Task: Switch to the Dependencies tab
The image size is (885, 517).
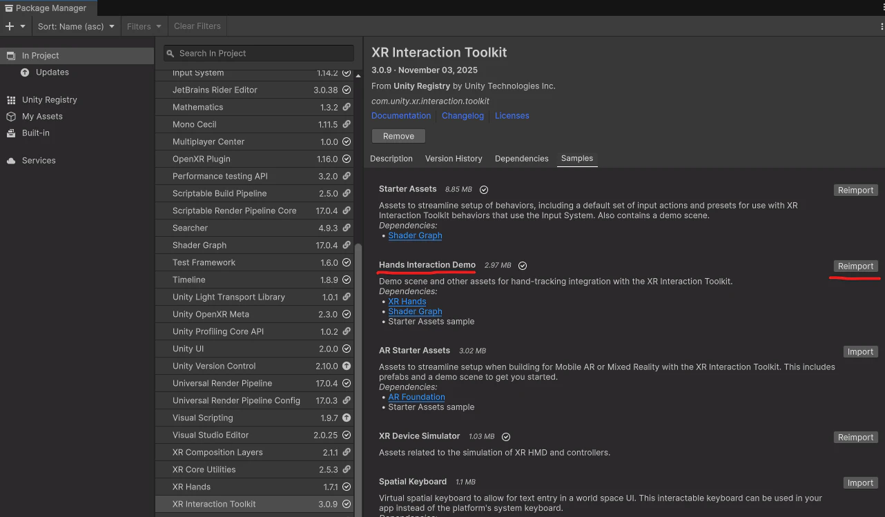Action: tap(522, 159)
